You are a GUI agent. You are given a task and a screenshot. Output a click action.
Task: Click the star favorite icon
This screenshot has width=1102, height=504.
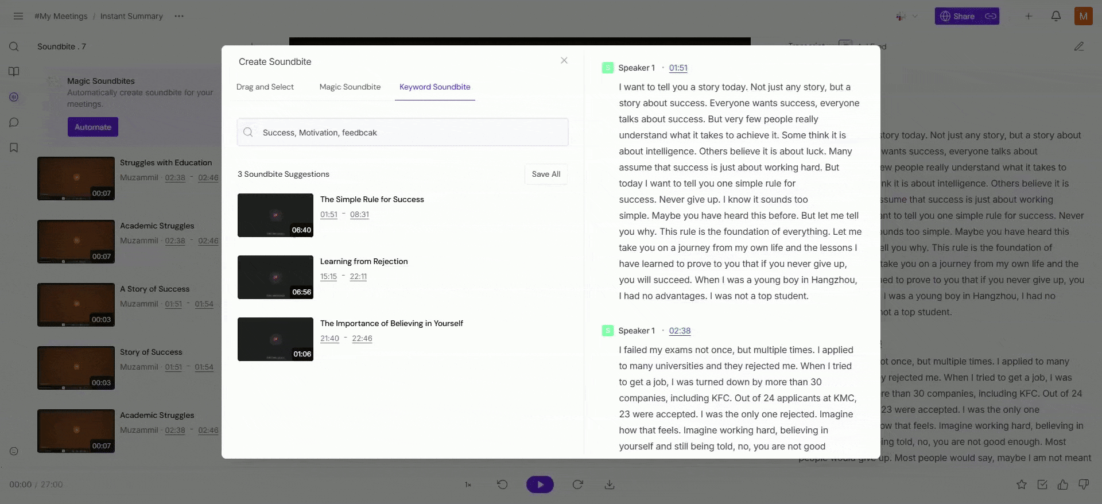click(1022, 484)
